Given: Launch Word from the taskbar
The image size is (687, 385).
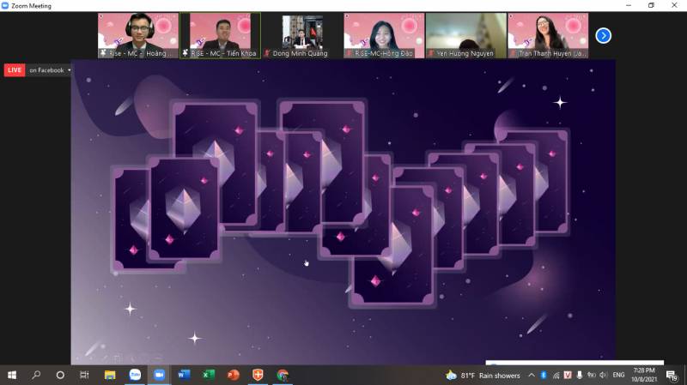Looking at the screenshot, I should [184, 375].
